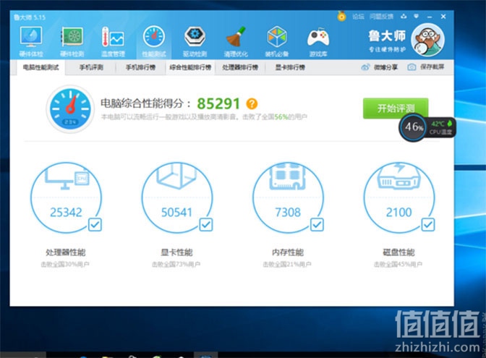Switch to the 手机评测 tab
486x358 pixels.
(91, 67)
